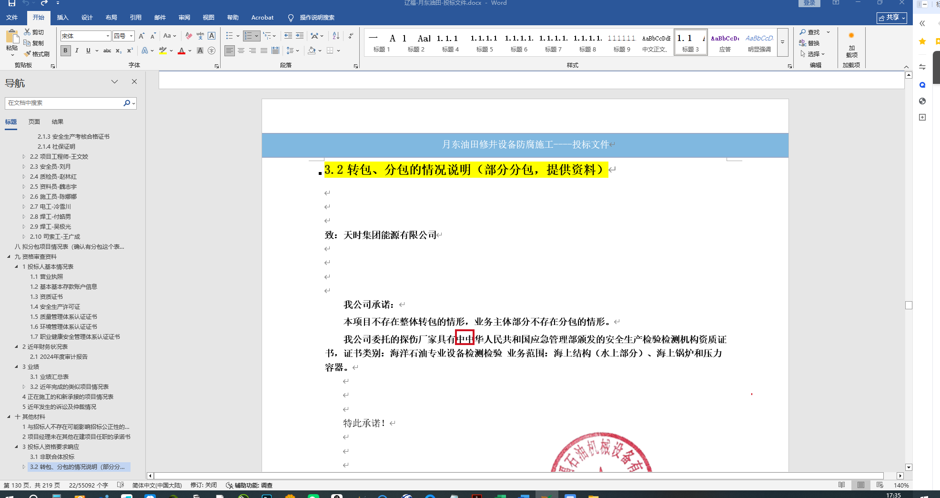Click the 登录 (Sign in) button
This screenshot has height=498, width=940.
coord(809,3)
